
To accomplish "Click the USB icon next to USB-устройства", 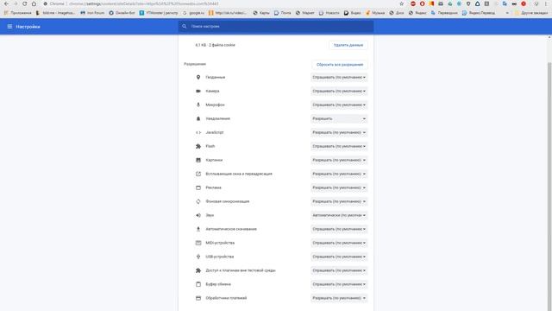I will pos(198,257).
